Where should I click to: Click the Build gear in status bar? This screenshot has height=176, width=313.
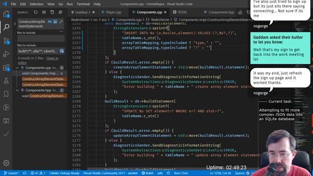[143, 173]
